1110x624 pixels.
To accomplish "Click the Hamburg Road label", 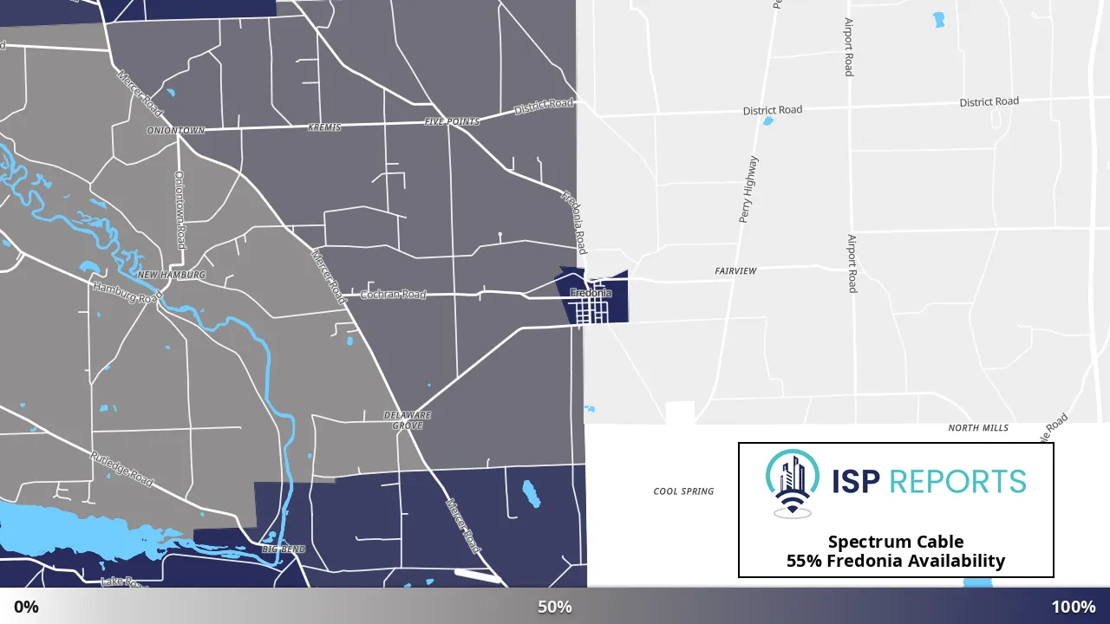I will [127, 293].
